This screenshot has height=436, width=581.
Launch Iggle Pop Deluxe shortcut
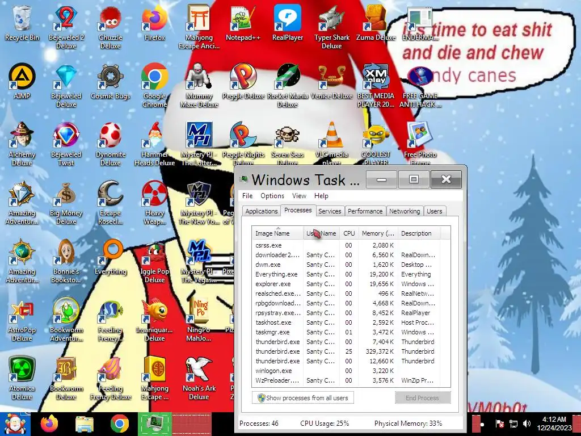click(154, 261)
